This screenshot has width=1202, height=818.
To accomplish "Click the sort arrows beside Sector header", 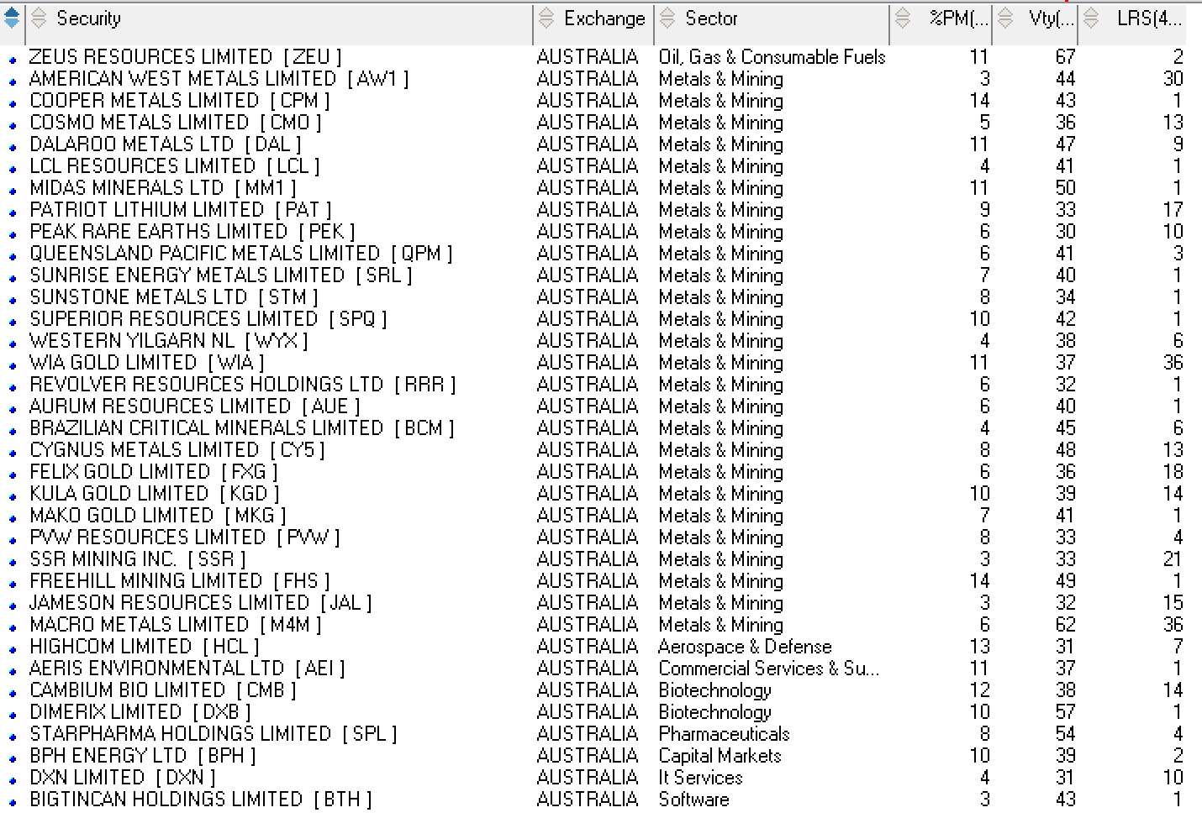I will [x=667, y=18].
